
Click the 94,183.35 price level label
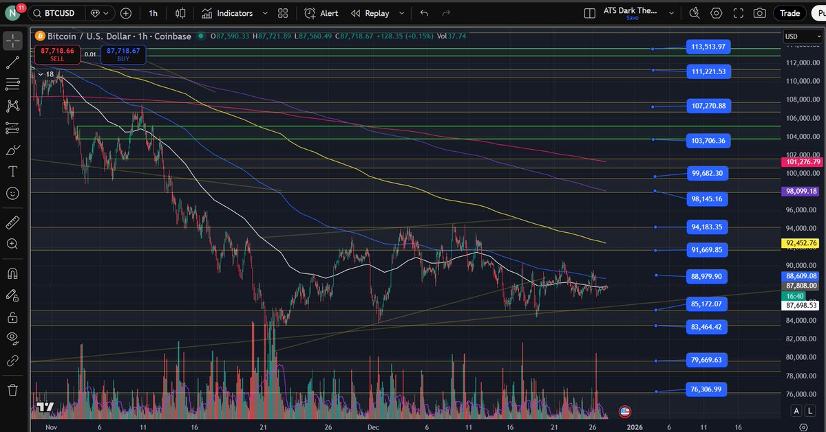click(707, 227)
